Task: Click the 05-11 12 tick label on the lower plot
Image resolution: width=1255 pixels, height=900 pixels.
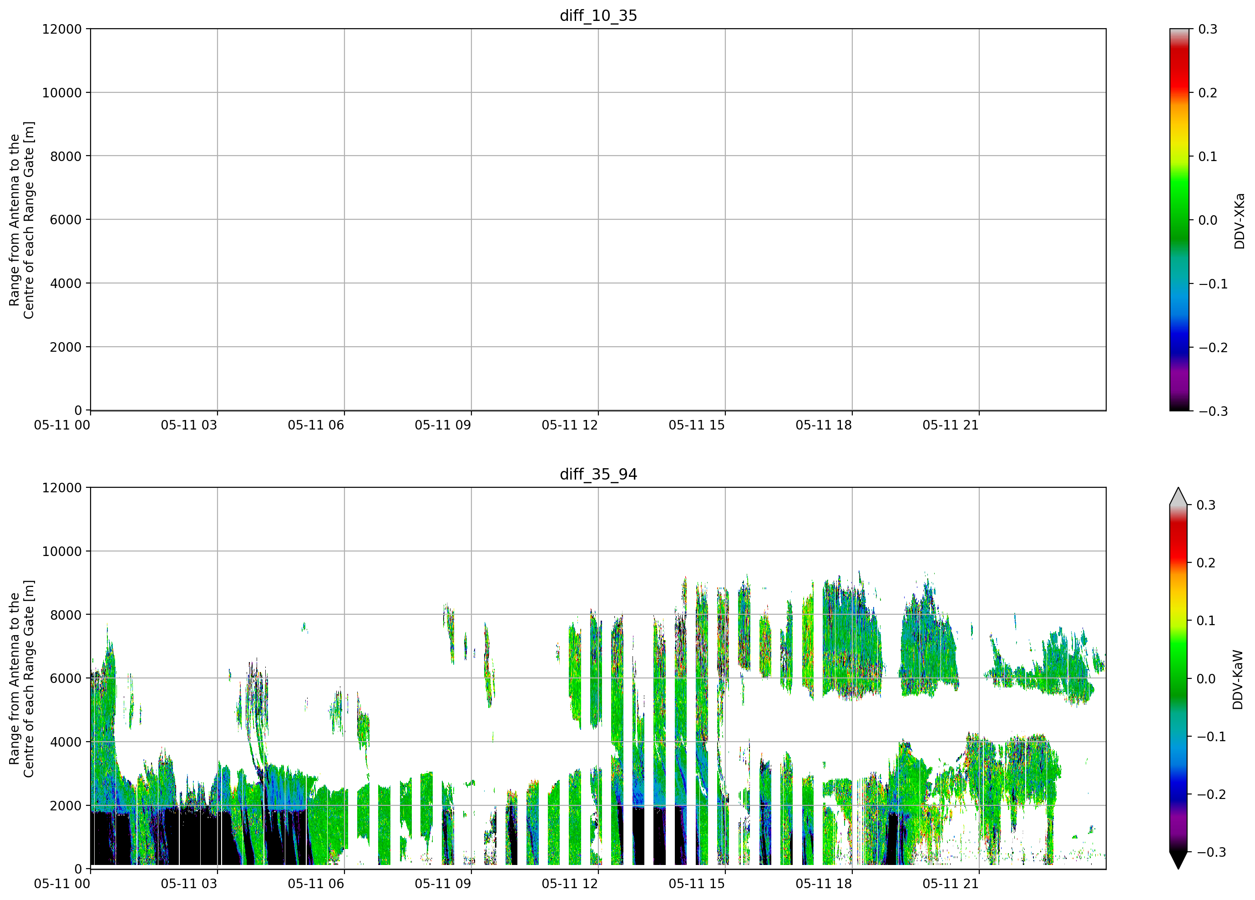Action: point(569,884)
